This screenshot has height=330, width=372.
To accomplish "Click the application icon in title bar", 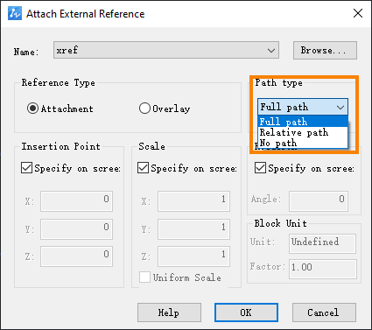I will coord(15,13).
